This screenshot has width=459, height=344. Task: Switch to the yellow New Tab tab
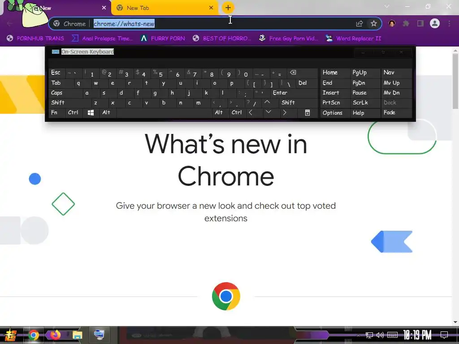pyautogui.click(x=165, y=8)
